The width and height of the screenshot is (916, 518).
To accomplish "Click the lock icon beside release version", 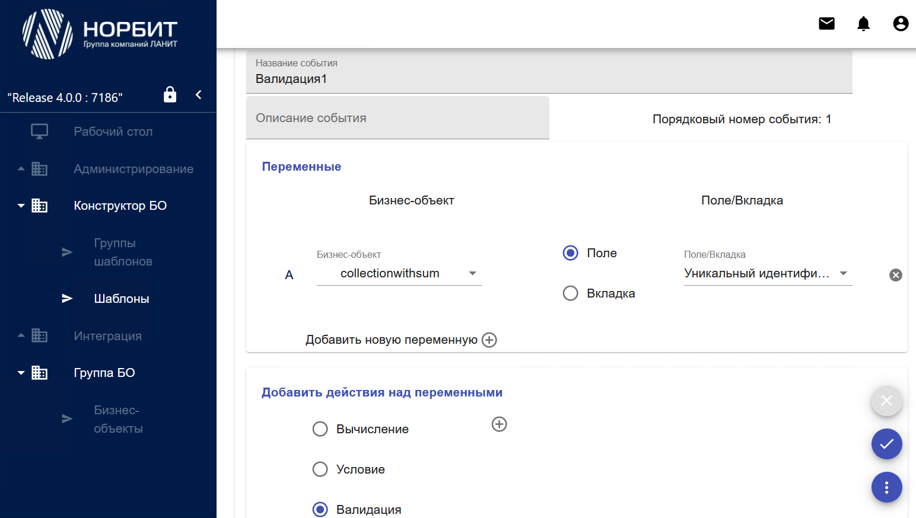I will point(170,94).
